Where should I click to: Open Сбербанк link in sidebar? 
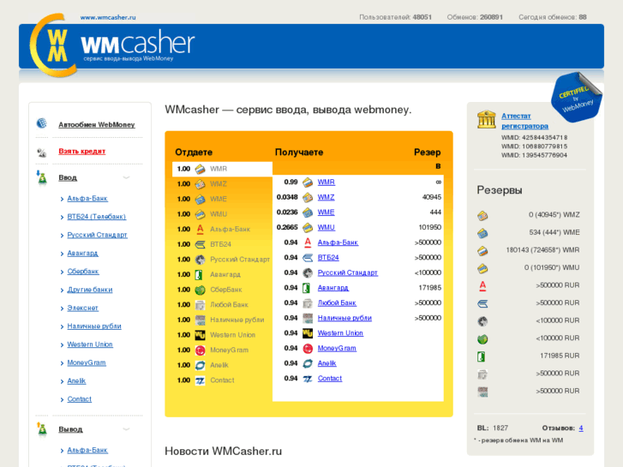point(83,272)
